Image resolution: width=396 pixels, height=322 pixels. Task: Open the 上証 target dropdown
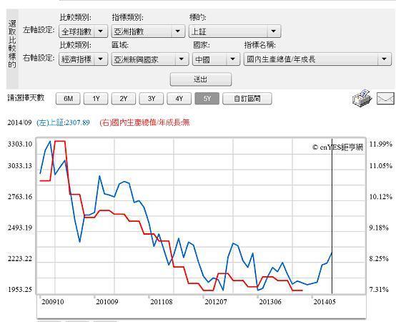coord(234,31)
